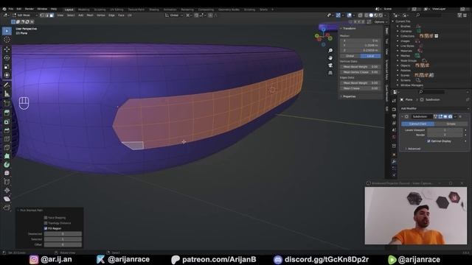Click the Local median button

pyautogui.click(x=370, y=56)
